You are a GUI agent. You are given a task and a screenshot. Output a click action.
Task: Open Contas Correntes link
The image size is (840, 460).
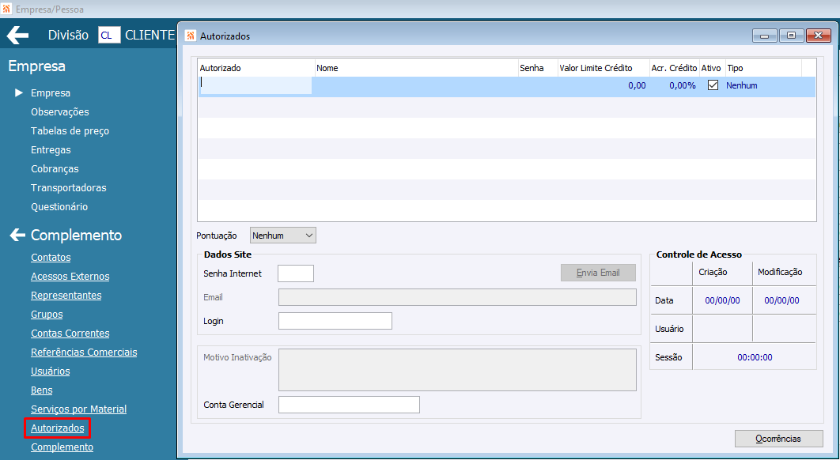(x=70, y=333)
